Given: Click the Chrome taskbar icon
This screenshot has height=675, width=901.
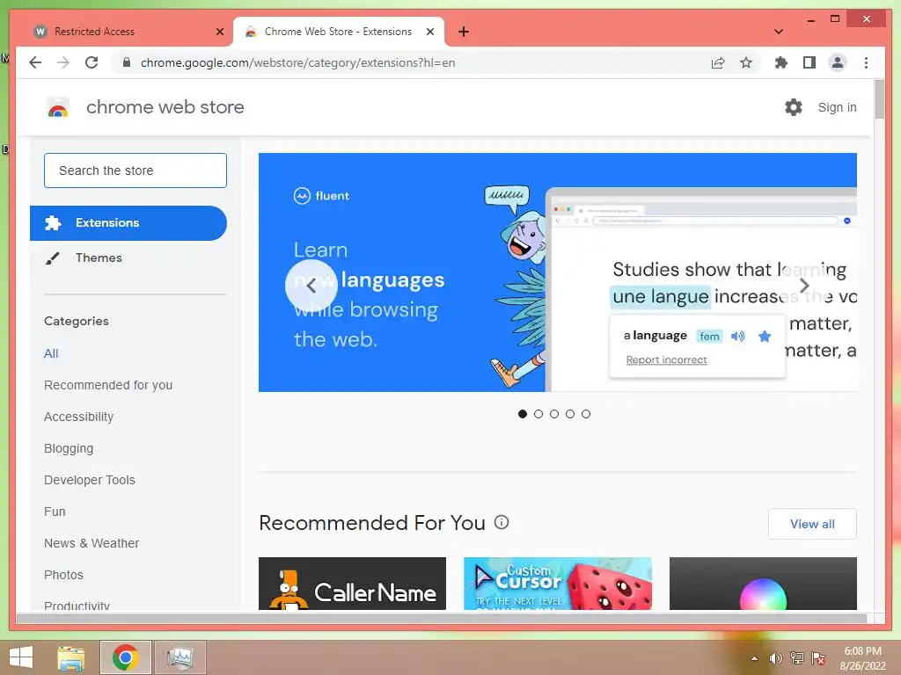Looking at the screenshot, I should (125, 657).
